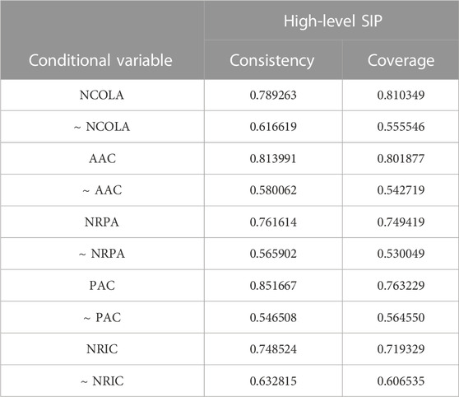Click consistency value 0.789263

click(x=273, y=95)
